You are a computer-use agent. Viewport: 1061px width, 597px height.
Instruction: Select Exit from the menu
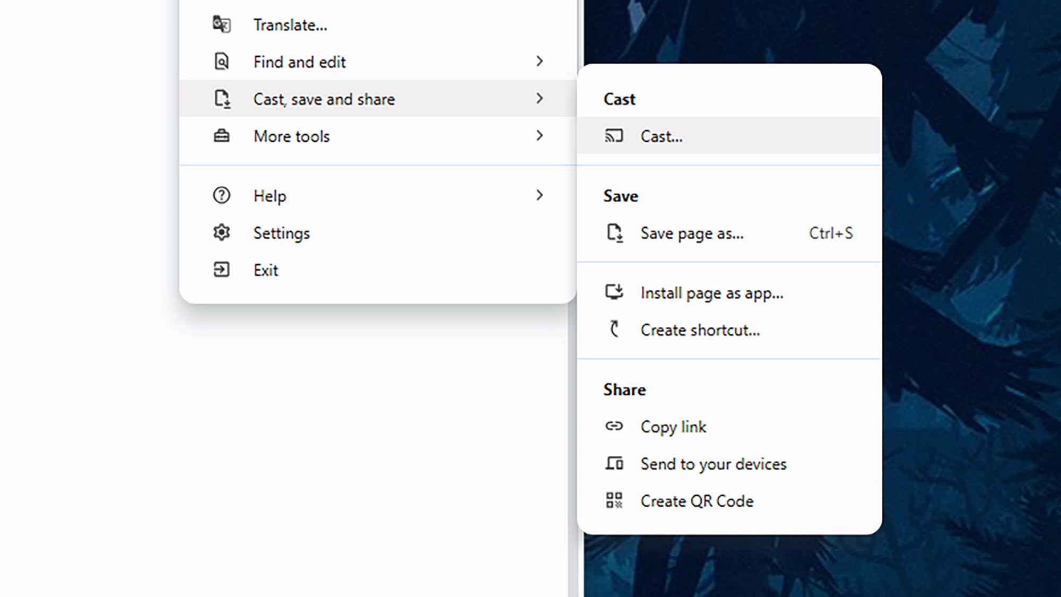coord(265,270)
